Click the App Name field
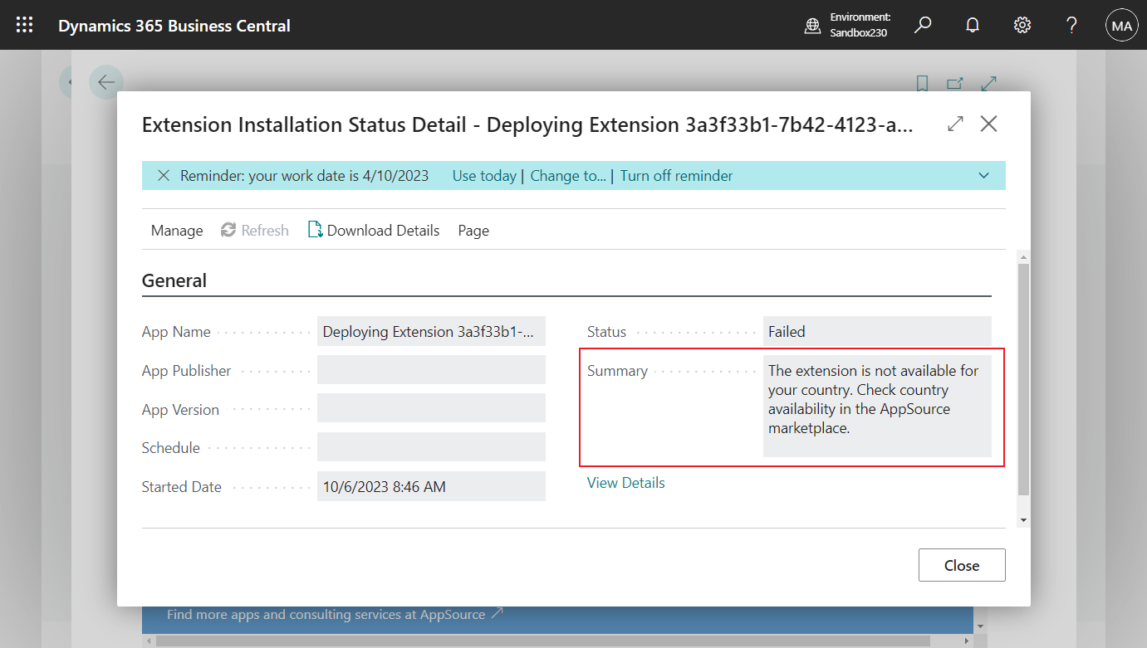This screenshot has width=1147, height=648. [430, 331]
